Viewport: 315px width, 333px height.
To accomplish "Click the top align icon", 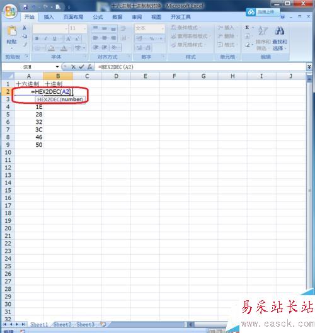I will pyautogui.click(x=96, y=28).
